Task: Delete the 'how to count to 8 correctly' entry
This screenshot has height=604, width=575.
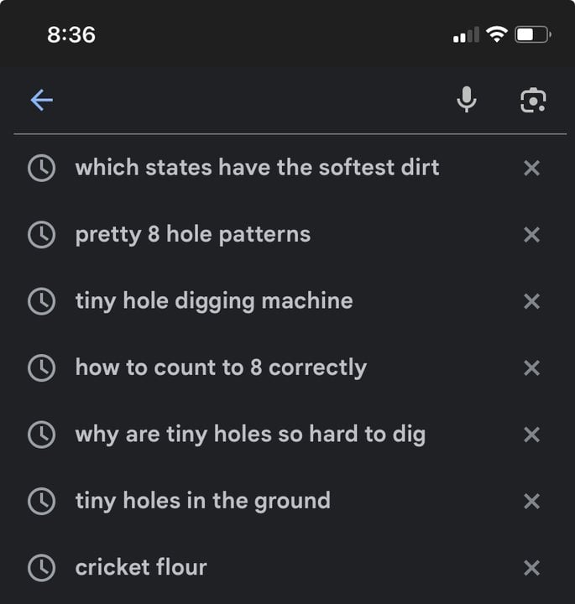Action: click(531, 367)
